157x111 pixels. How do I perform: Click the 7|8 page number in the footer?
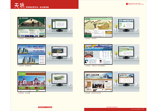(143, 109)
